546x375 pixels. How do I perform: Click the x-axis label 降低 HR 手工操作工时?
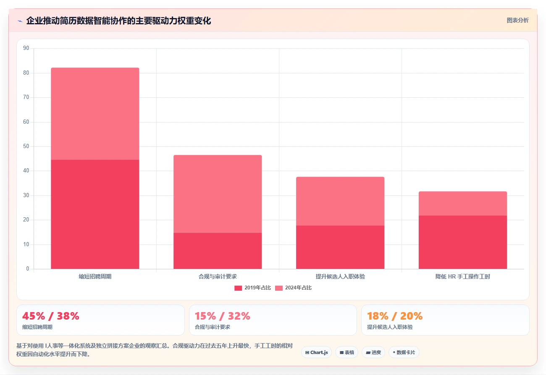tap(463, 277)
